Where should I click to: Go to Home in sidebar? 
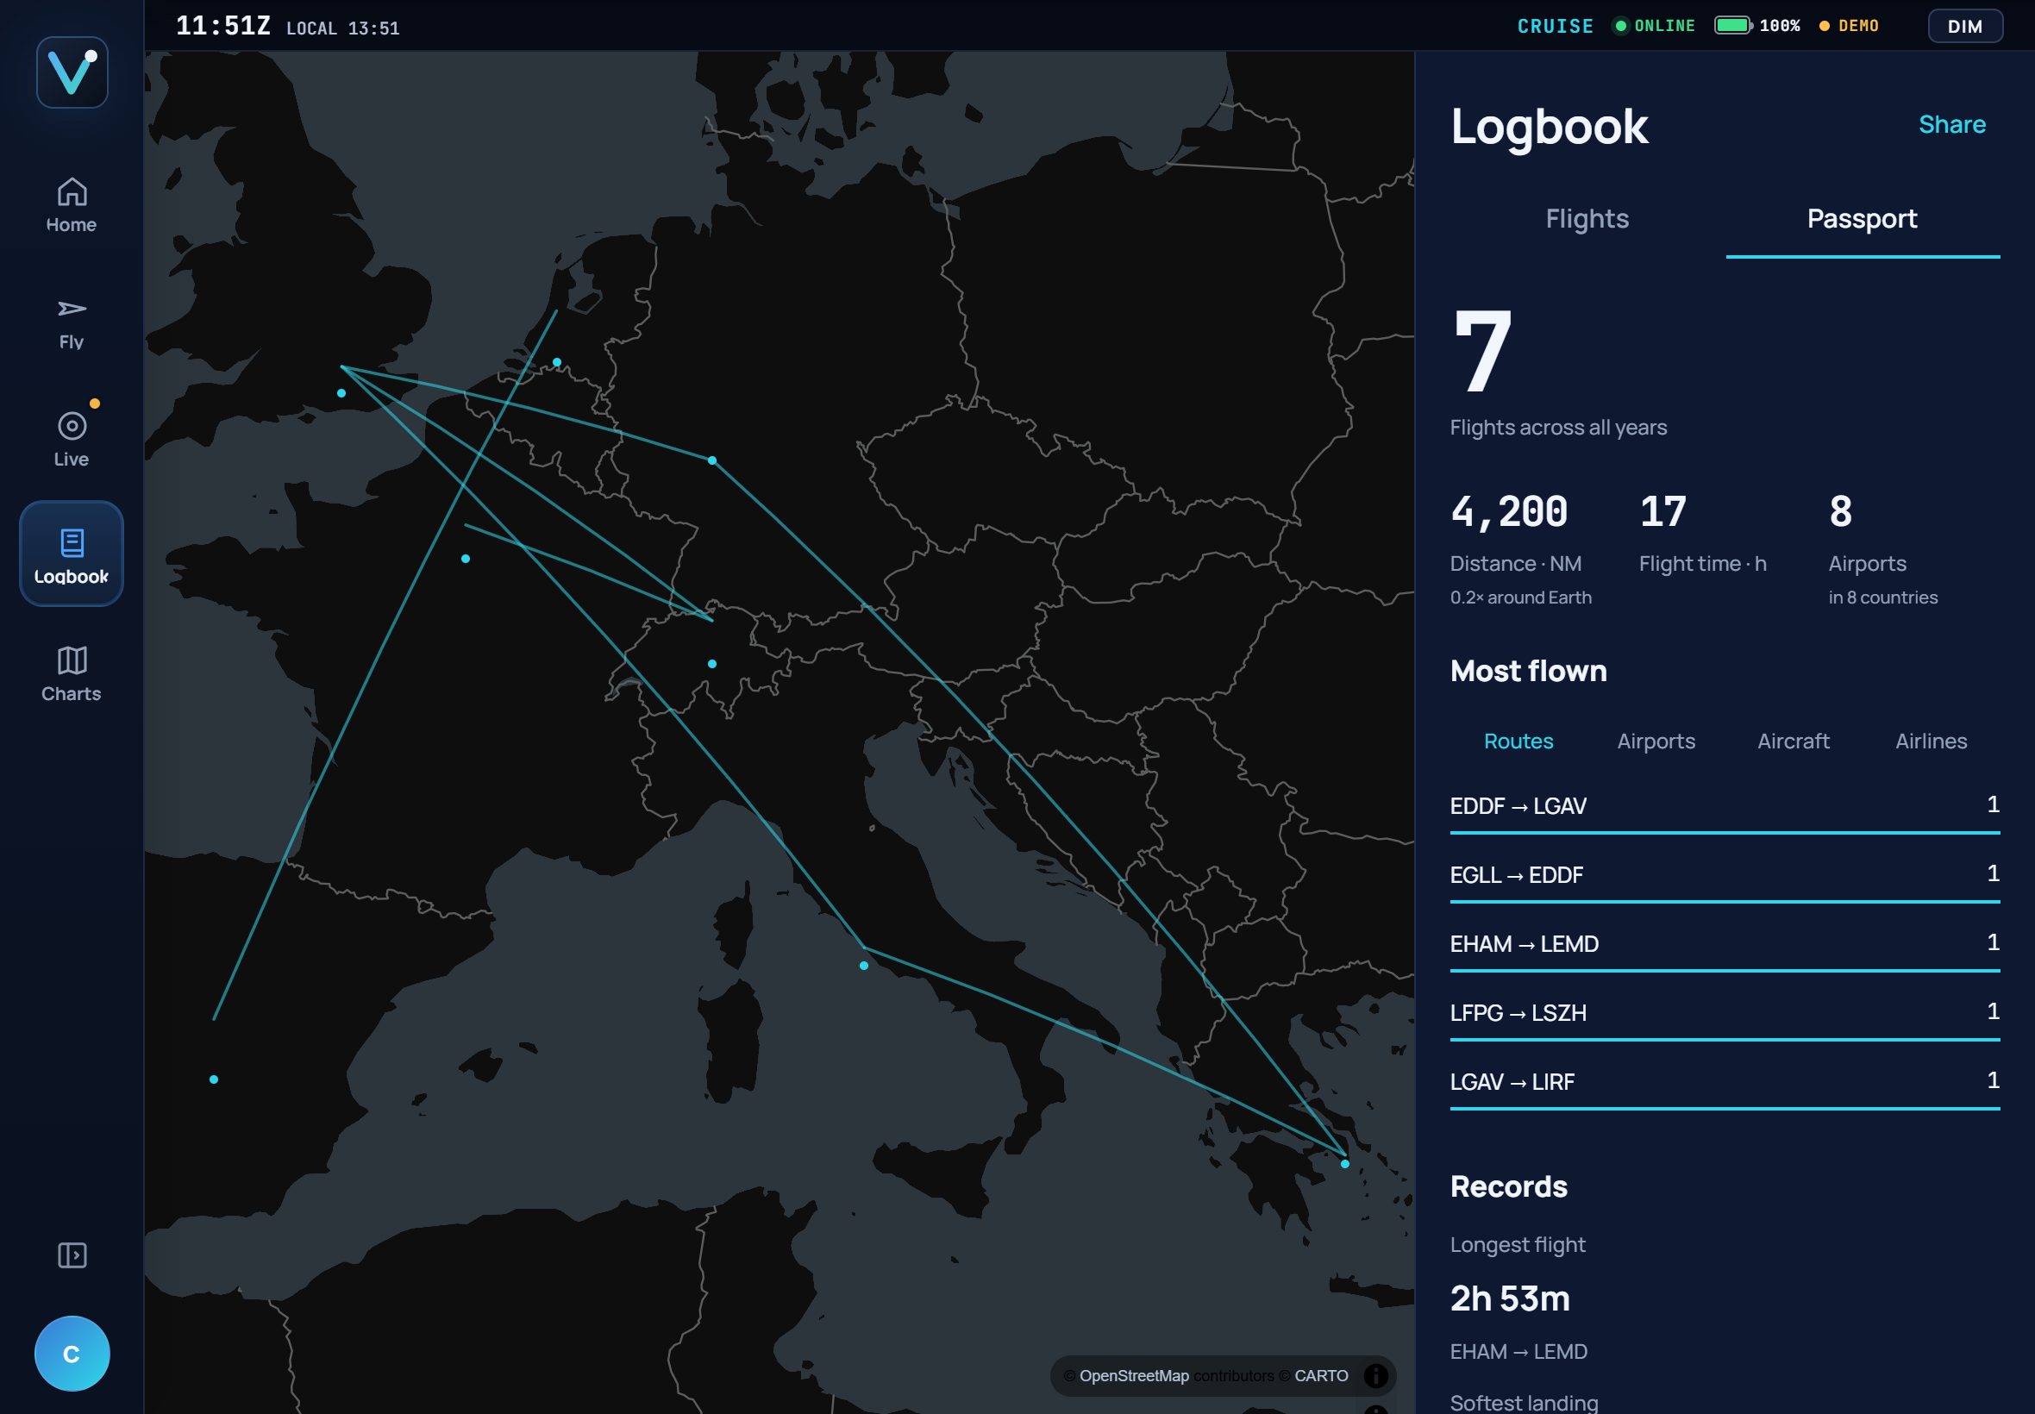tap(72, 205)
